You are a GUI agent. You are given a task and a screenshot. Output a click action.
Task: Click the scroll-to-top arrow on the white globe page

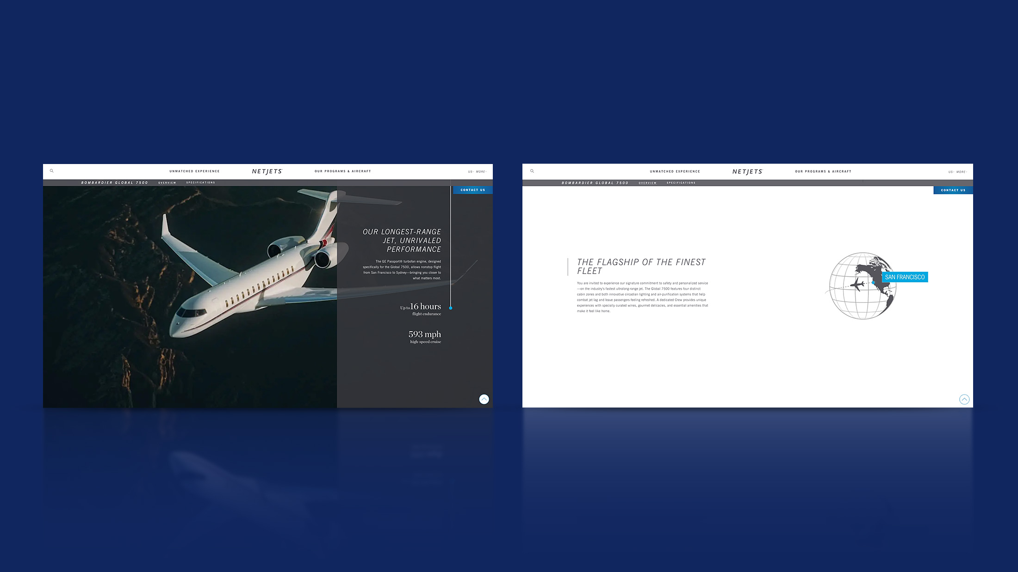(x=964, y=399)
